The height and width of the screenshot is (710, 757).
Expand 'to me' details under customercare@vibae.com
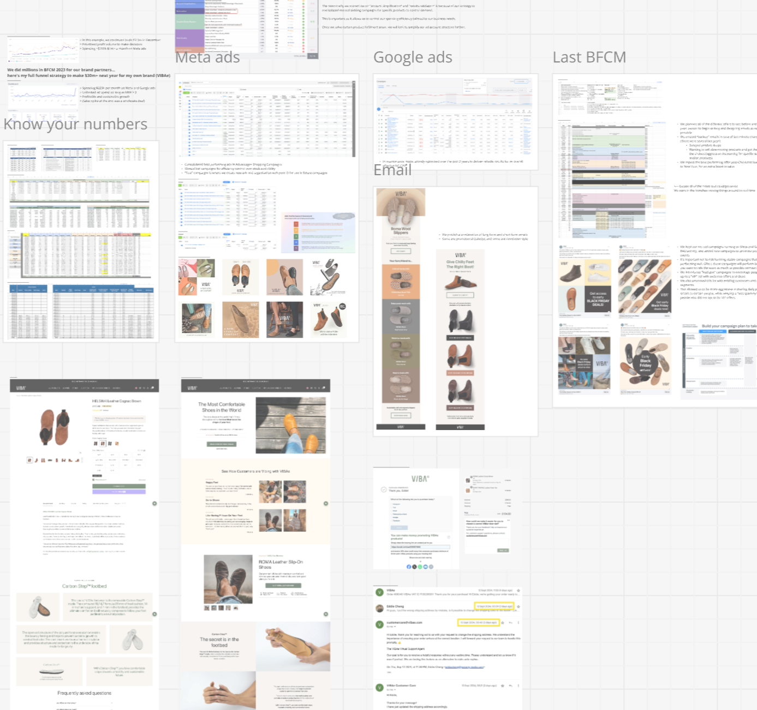(x=390, y=627)
